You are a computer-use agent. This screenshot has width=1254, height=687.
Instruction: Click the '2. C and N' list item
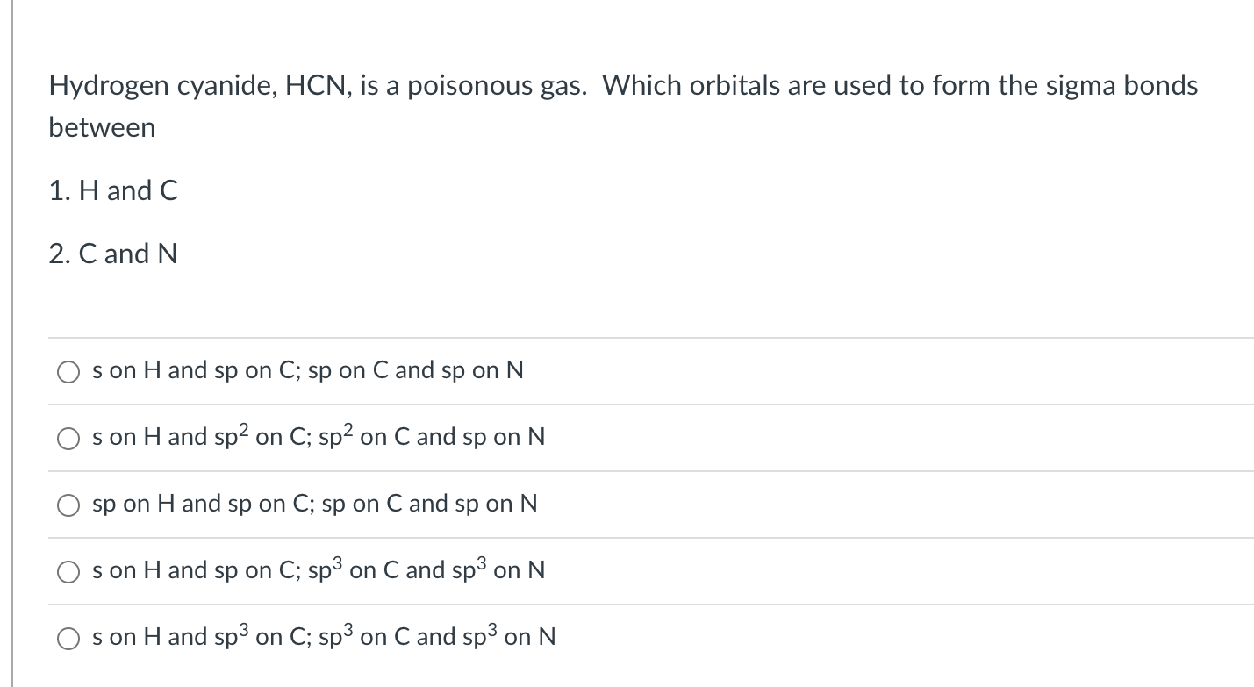pos(113,254)
